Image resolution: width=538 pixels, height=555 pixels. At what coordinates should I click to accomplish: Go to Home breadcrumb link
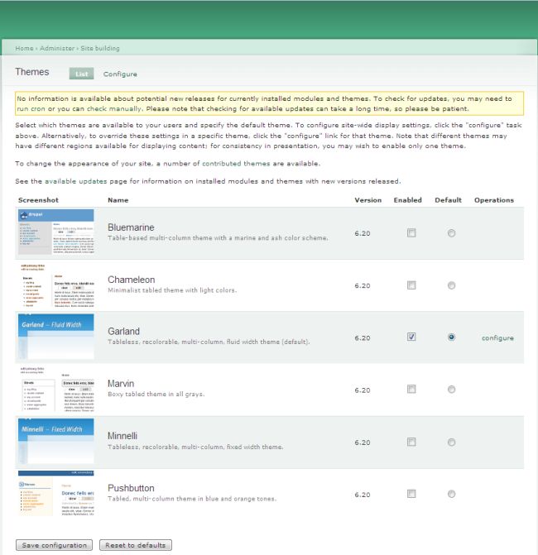tap(24, 49)
